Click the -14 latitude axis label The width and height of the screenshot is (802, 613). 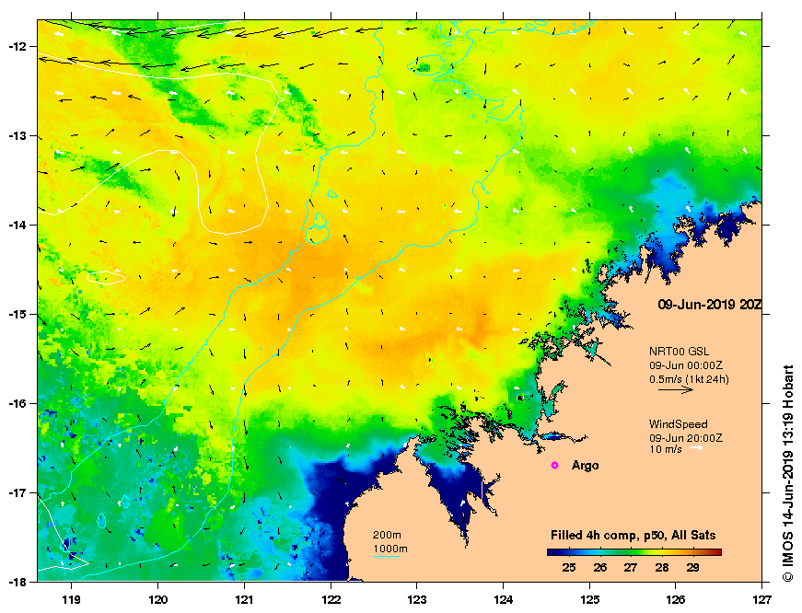(x=16, y=225)
